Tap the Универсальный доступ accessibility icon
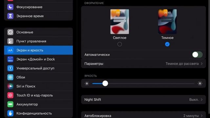Image resolution: width=210 pixels, height=118 pixels. tap(10, 68)
